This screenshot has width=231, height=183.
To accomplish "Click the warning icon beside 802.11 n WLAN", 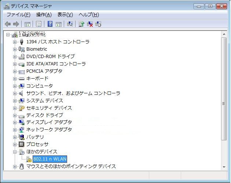I will click(29, 159).
